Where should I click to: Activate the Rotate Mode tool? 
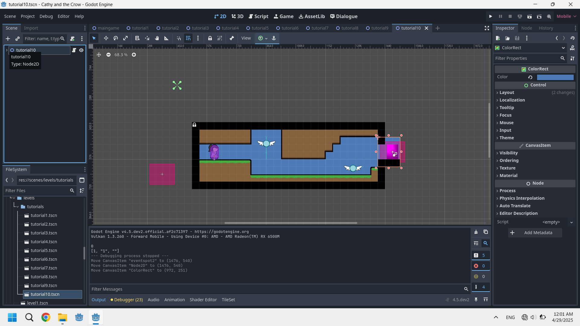116,38
